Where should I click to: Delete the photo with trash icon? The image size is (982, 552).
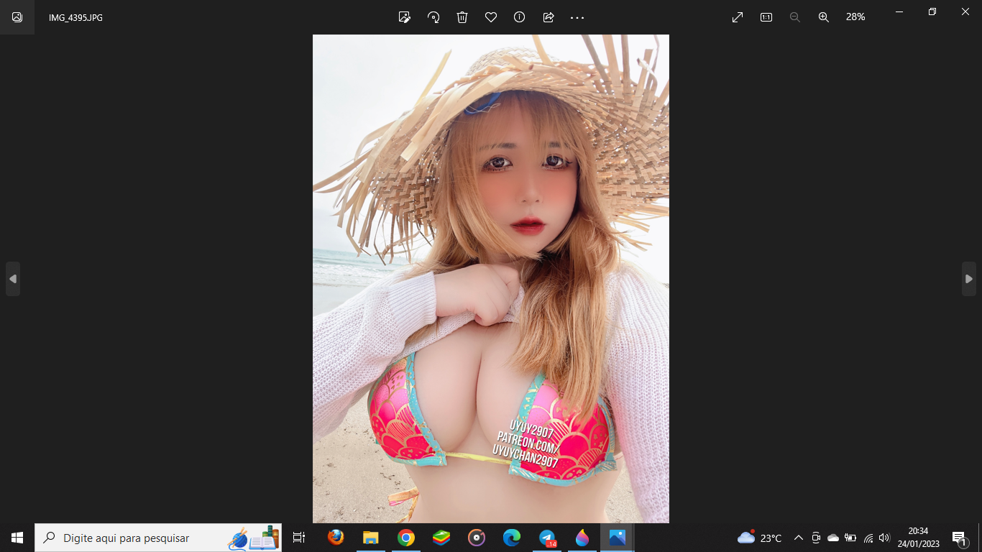point(462,17)
